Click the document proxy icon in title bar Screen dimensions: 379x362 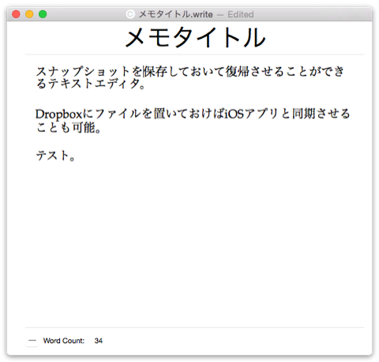point(130,14)
